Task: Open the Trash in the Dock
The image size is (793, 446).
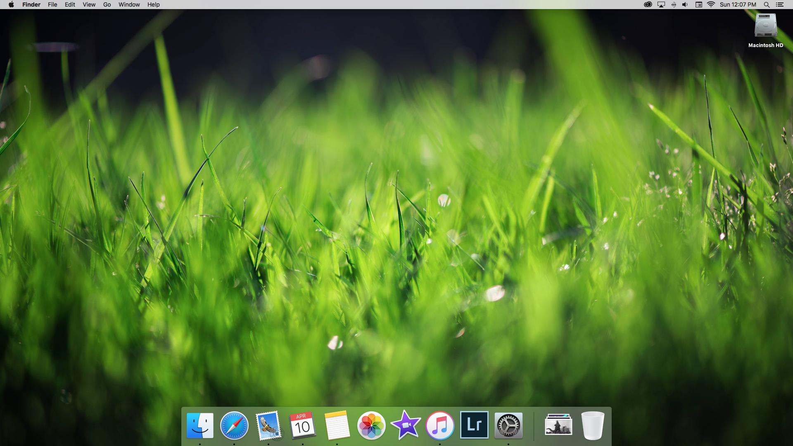Action: (593, 425)
